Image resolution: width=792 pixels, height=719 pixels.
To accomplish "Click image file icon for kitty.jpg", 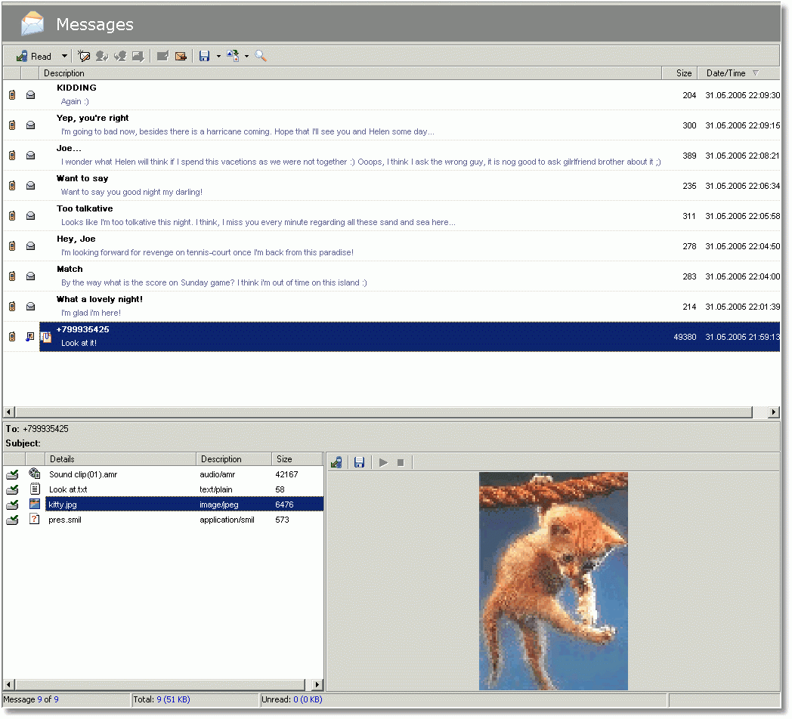I will [34, 504].
